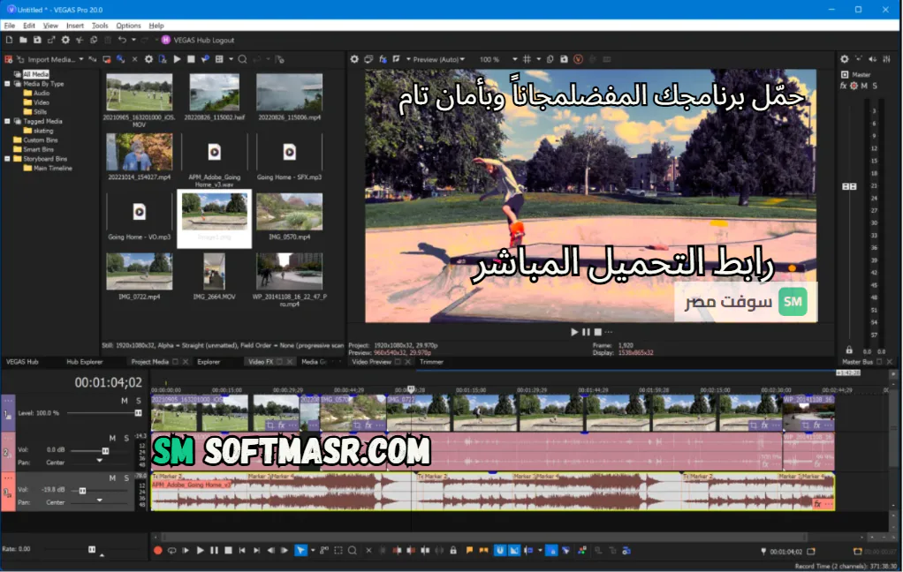The height and width of the screenshot is (572, 903).
Task: Click Play in the timeline transport bar
Action: pyautogui.click(x=200, y=551)
